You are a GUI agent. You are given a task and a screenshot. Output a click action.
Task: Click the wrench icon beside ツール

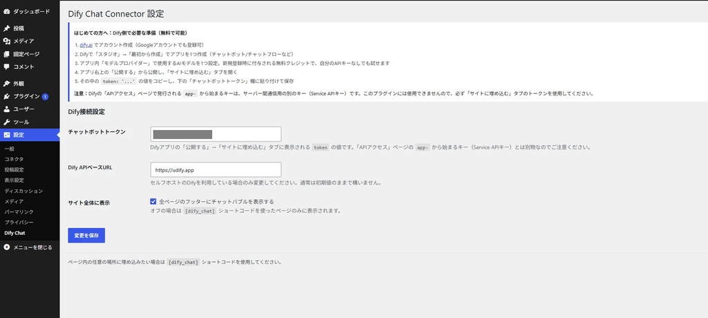coord(6,122)
